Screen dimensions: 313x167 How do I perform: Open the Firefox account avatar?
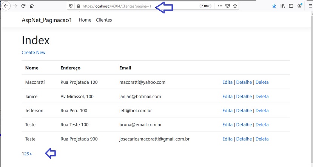pos(300,6)
